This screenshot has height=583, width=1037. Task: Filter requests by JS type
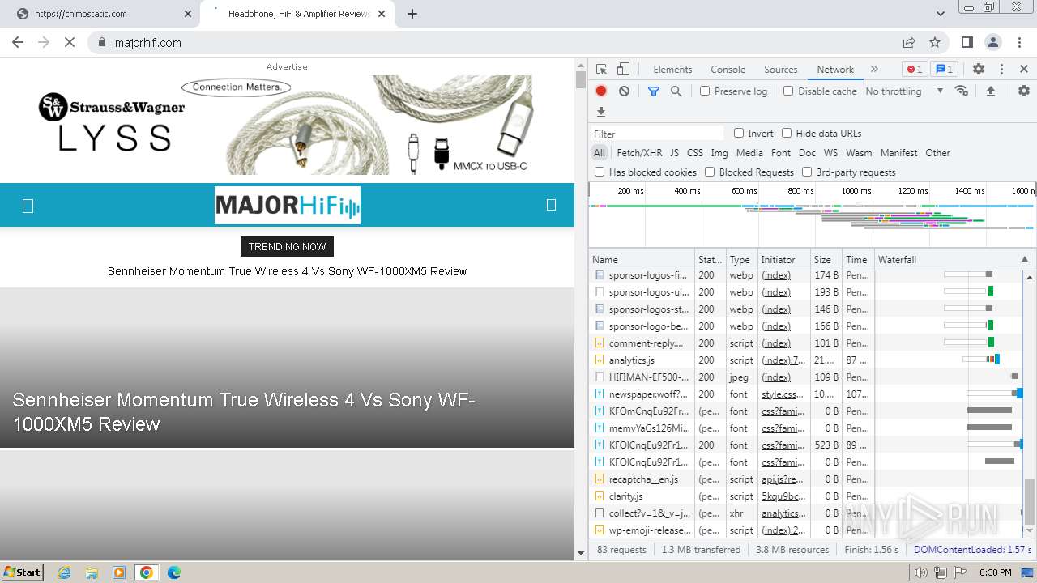[x=675, y=152]
